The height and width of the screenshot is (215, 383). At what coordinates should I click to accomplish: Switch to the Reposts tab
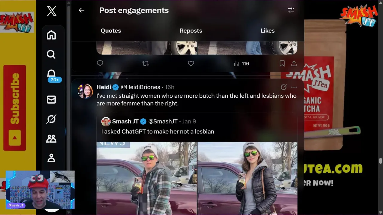click(191, 31)
